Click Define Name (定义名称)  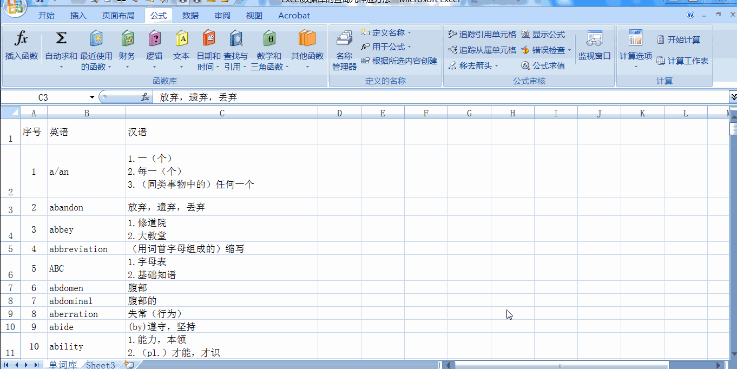(x=386, y=33)
